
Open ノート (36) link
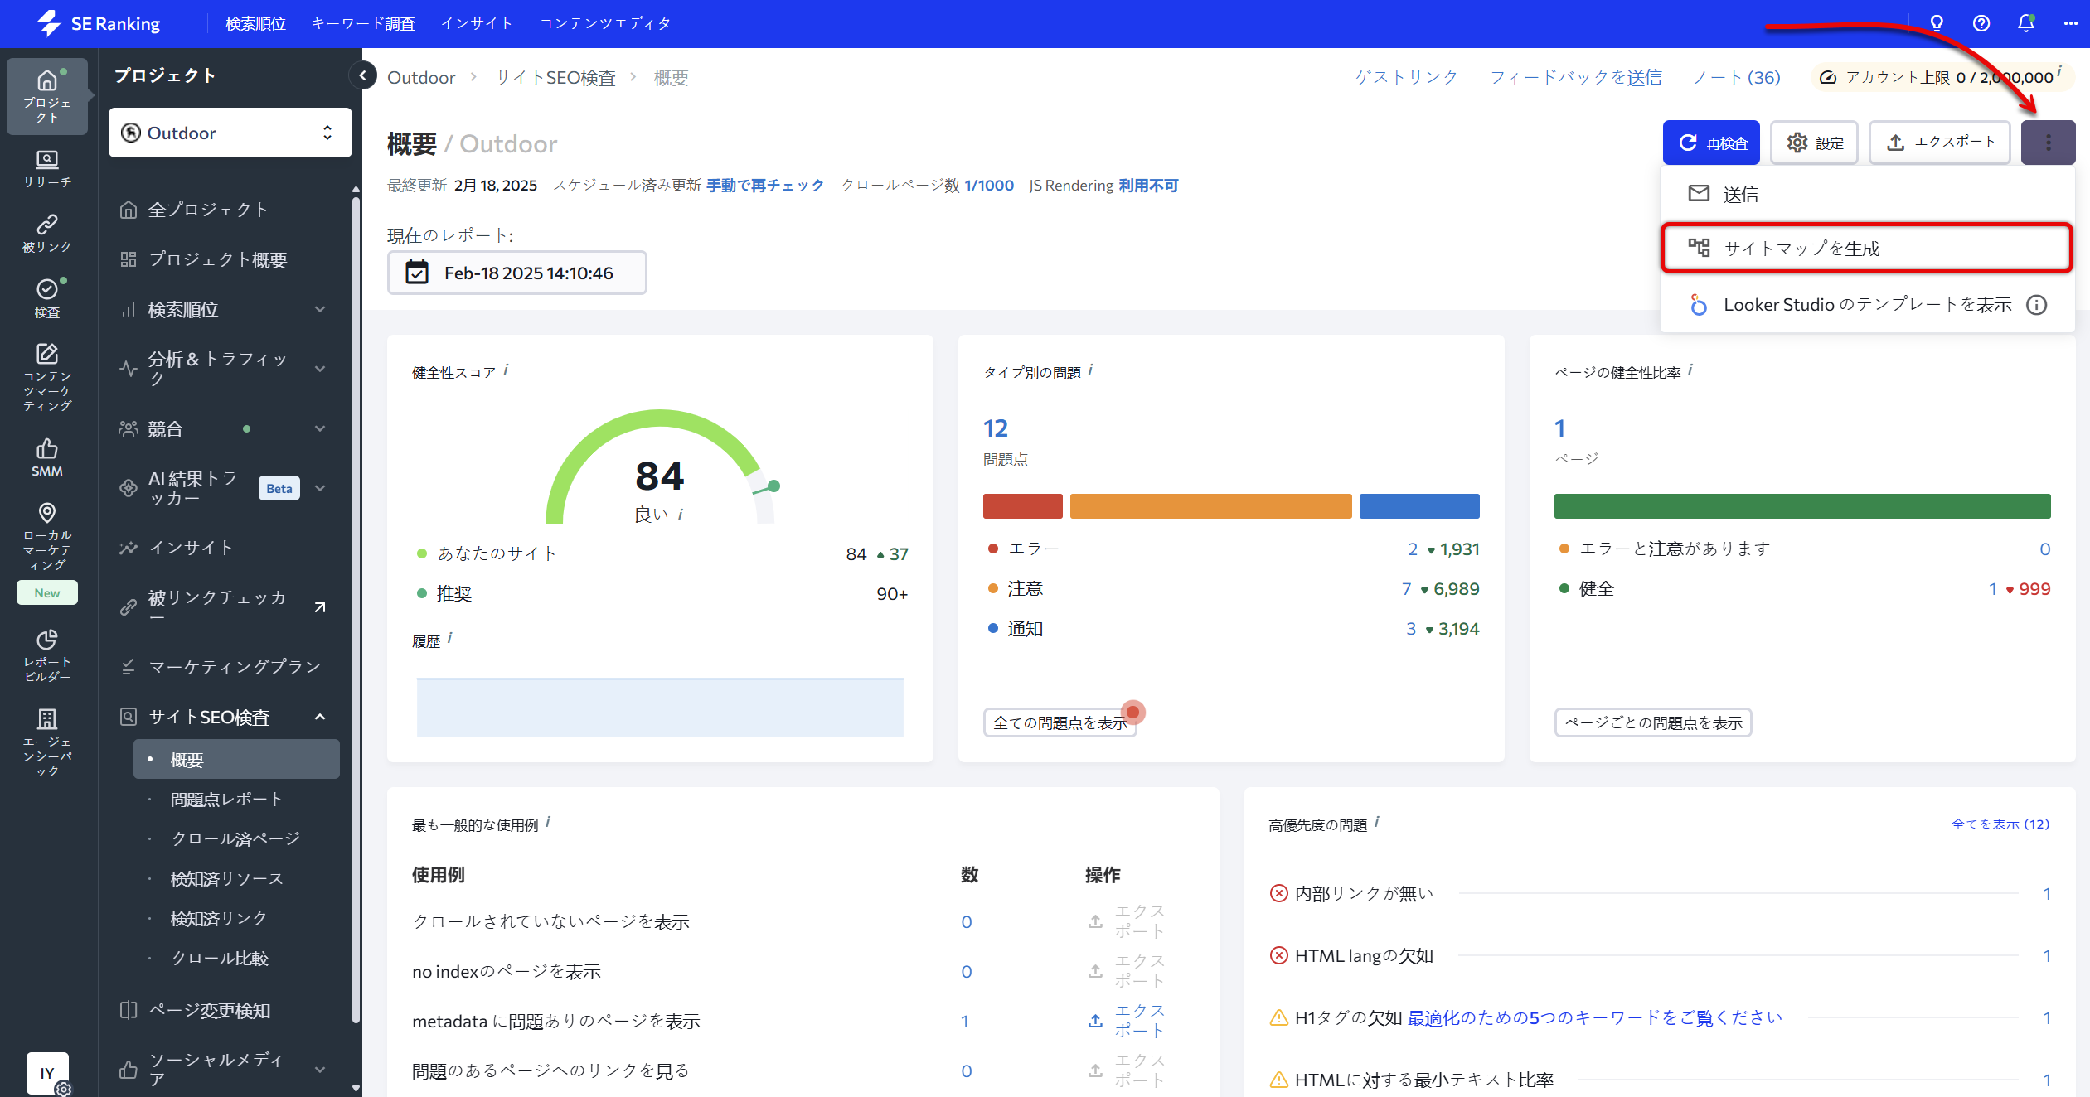coord(1736,77)
